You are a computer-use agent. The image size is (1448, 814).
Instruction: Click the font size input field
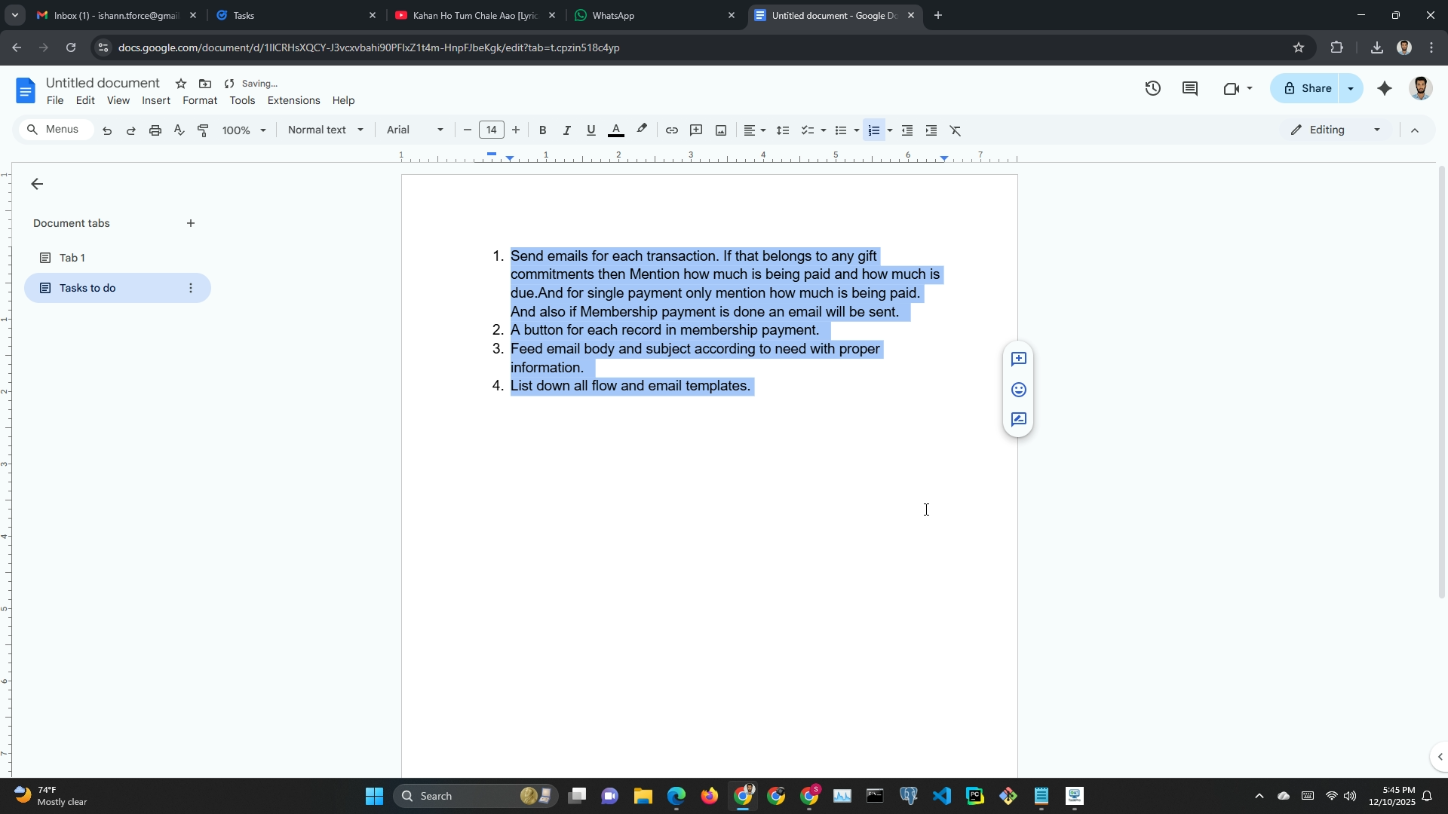pos(491,130)
